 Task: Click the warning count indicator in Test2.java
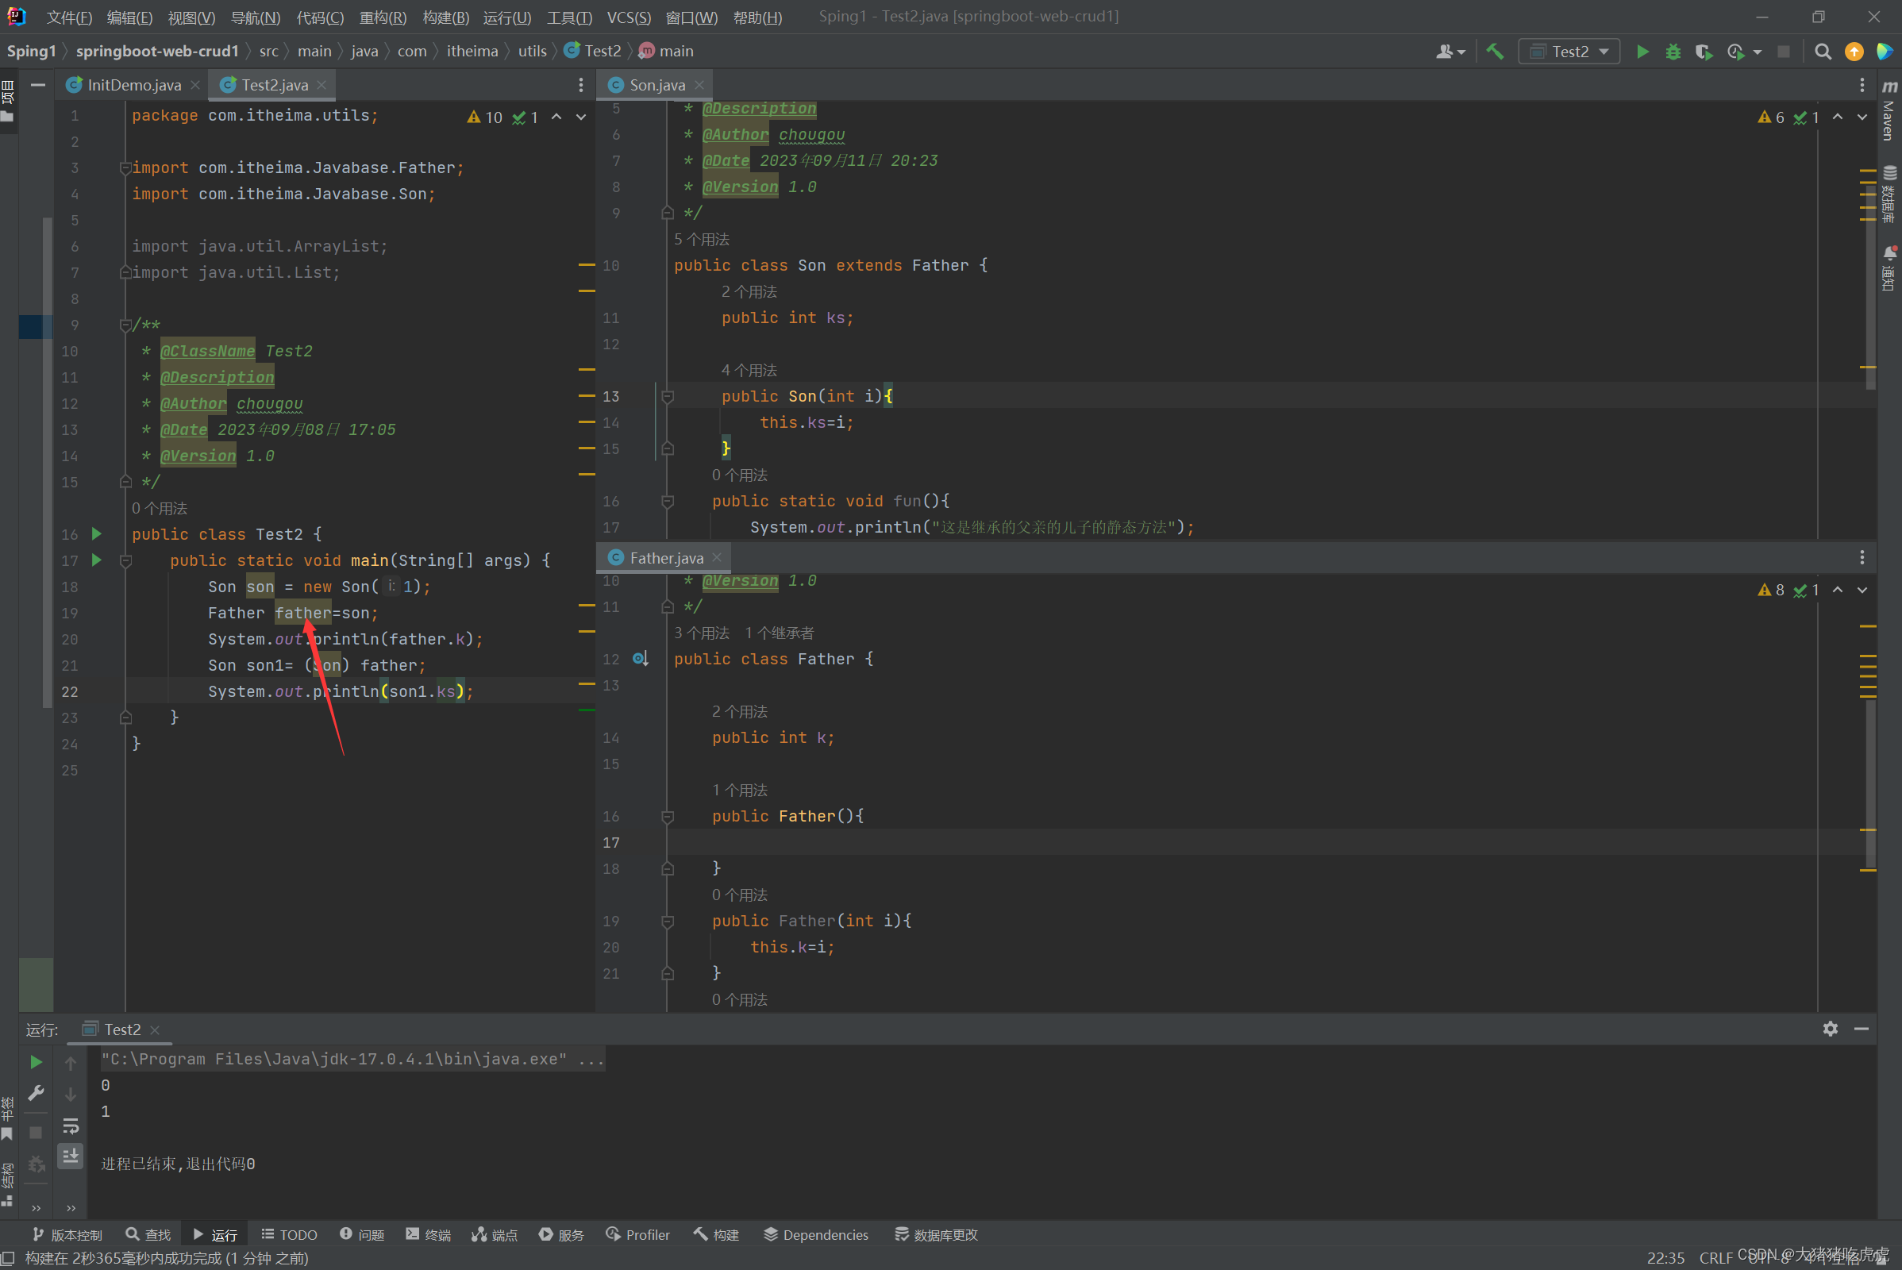point(484,117)
